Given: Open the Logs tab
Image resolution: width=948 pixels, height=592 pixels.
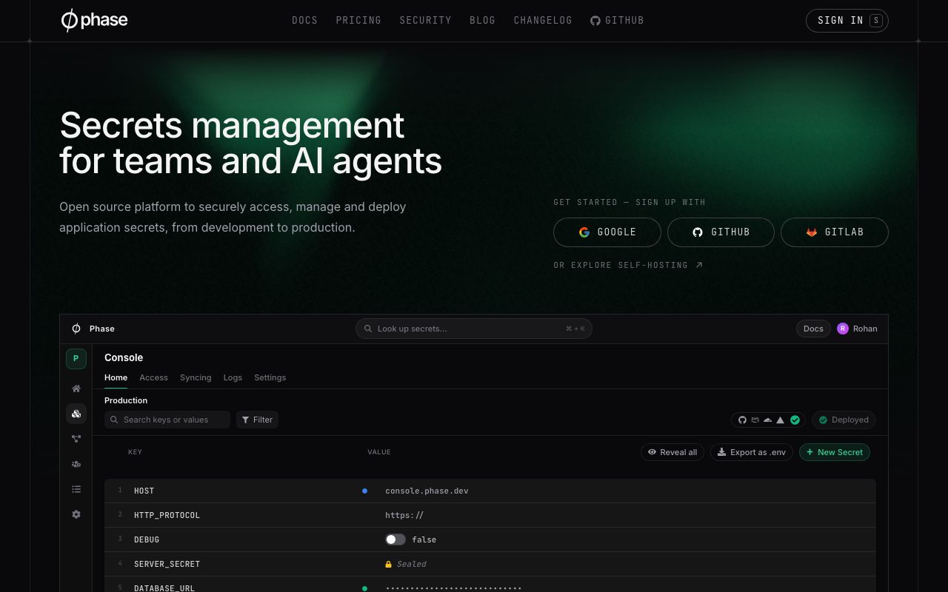Looking at the screenshot, I should pyautogui.click(x=233, y=377).
